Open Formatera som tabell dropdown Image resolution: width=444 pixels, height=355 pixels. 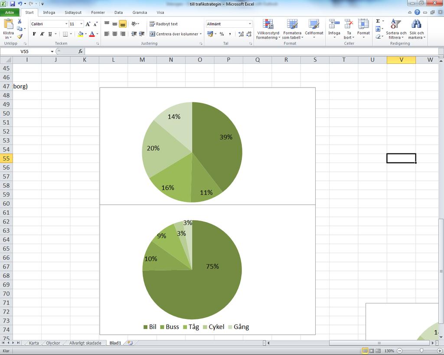[292, 29]
